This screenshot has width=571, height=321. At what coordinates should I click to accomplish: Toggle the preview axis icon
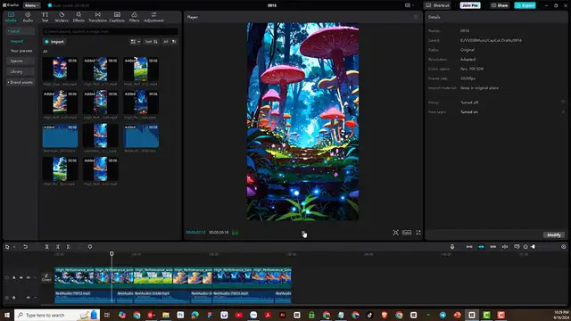tap(505, 247)
